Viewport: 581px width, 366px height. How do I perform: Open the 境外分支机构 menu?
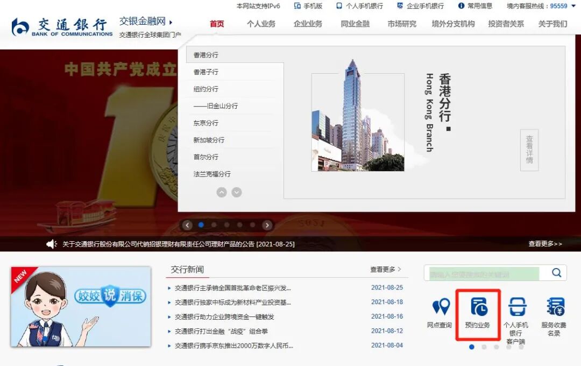pyautogui.click(x=453, y=24)
